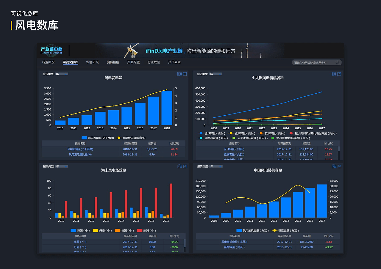This screenshot has height=269, width=381.
Task: Open 资讯公告 tab
Action: 174,62
